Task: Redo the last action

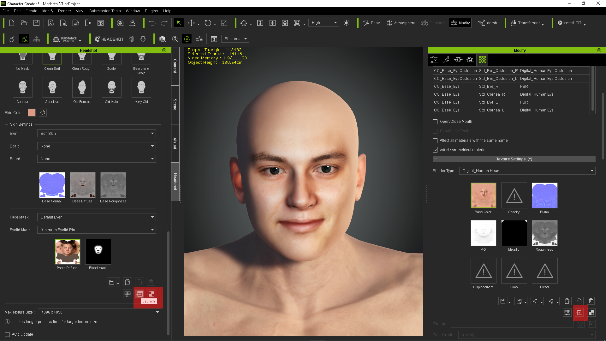Action: [x=164, y=23]
